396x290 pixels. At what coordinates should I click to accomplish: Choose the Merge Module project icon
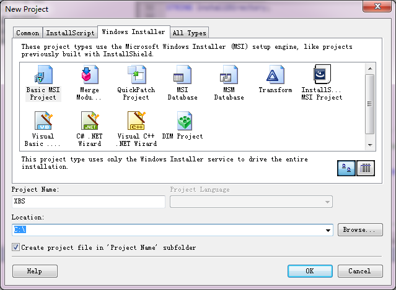90,75
